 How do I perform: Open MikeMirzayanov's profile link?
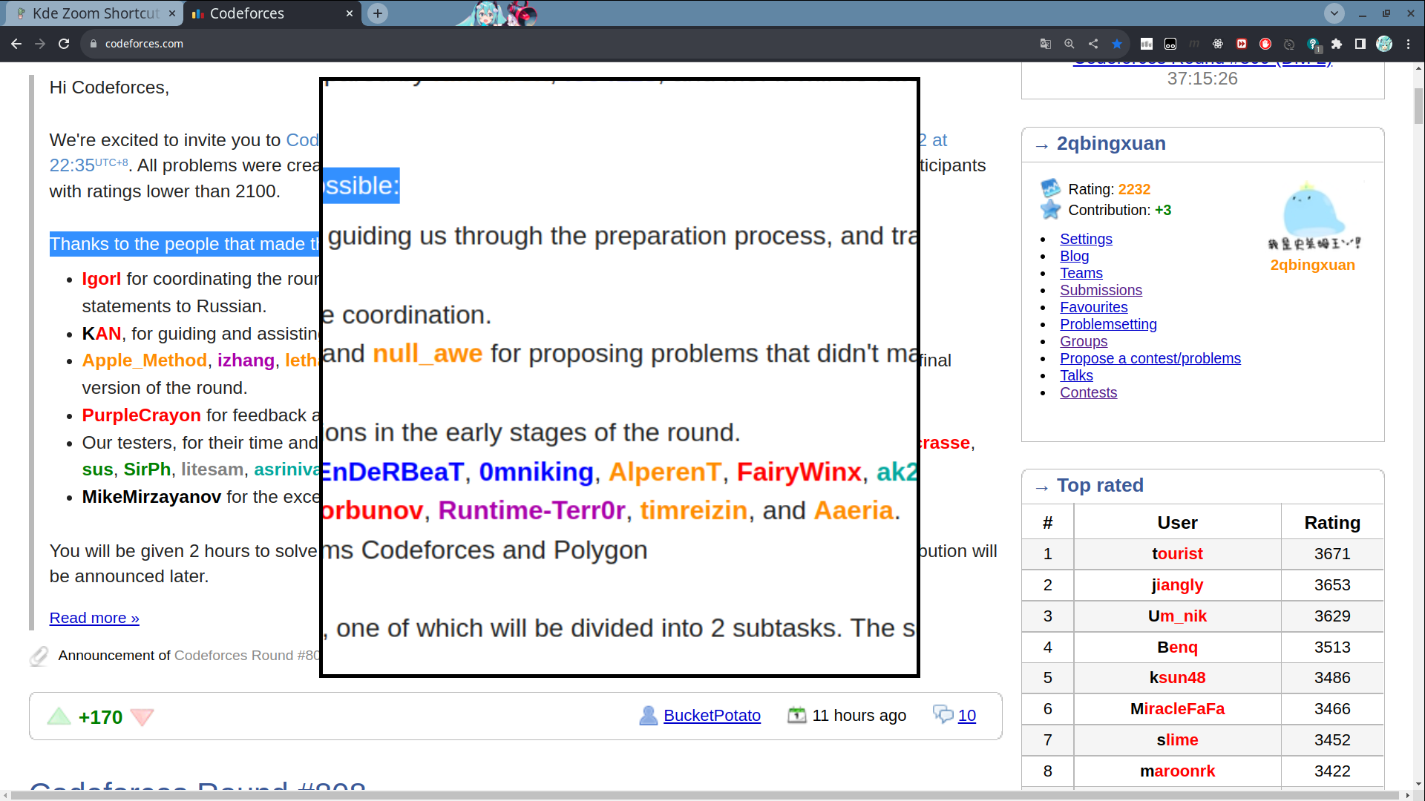151,497
